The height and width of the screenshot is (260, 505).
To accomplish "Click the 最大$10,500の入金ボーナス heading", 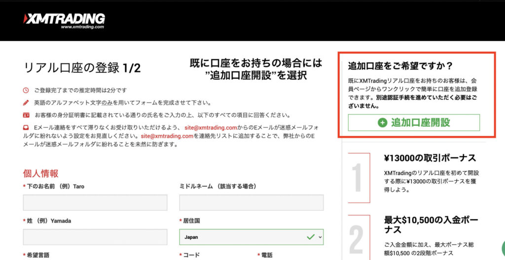I will (x=431, y=225).
